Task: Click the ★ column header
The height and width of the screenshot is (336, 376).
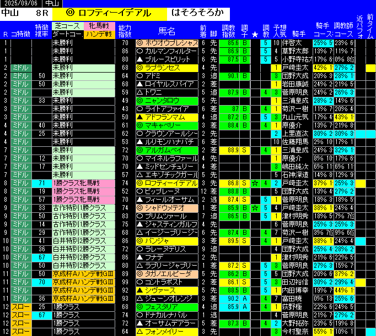Action: 255,35
